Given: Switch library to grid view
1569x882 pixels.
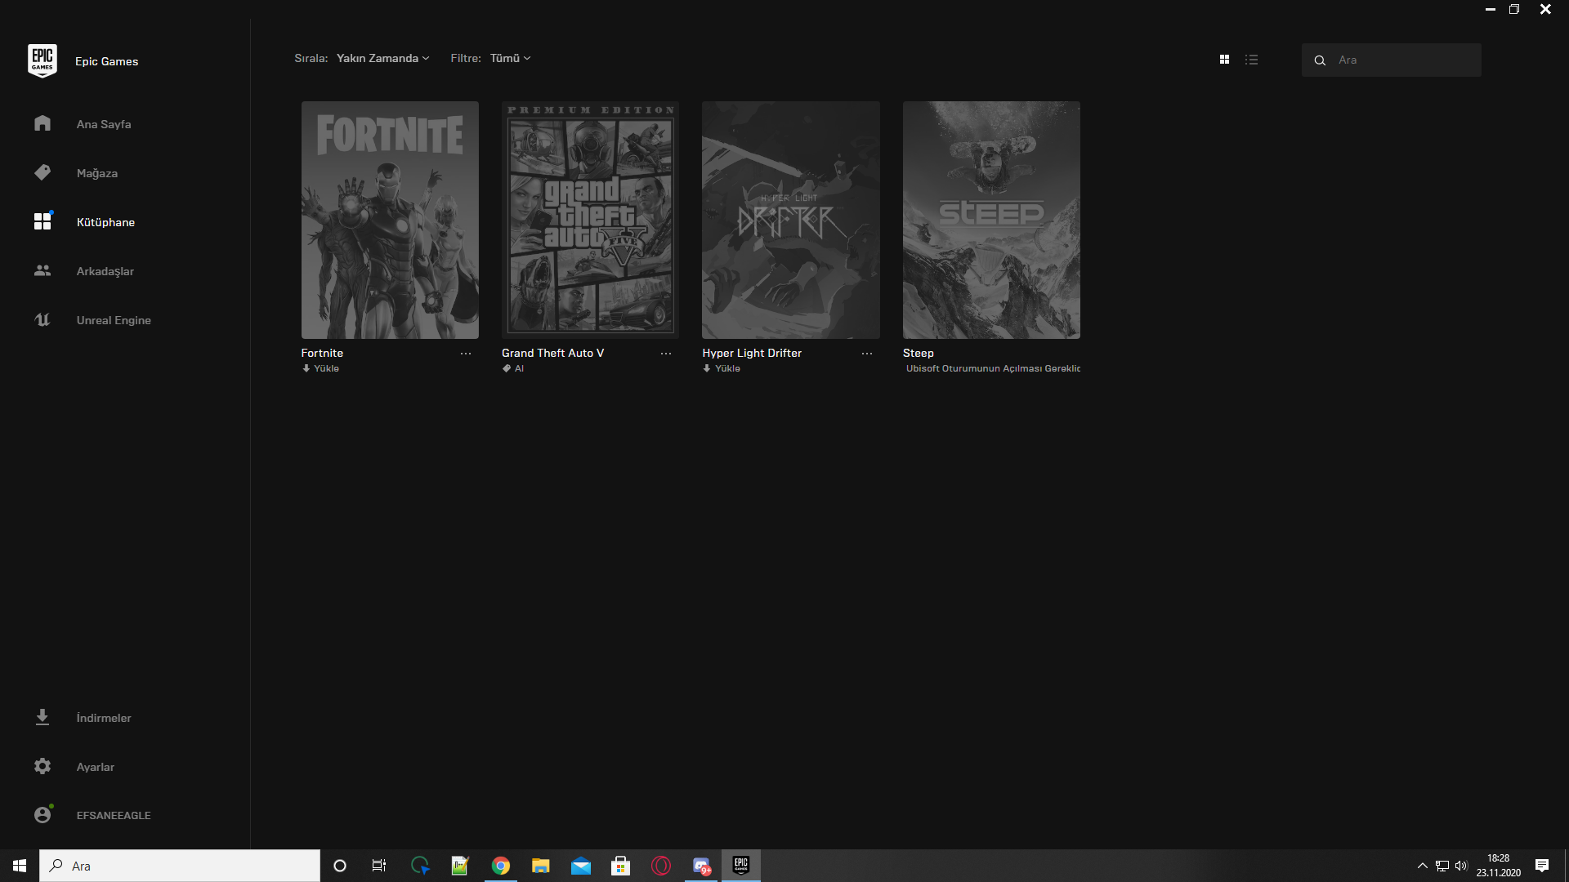Looking at the screenshot, I should pos(1224,60).
